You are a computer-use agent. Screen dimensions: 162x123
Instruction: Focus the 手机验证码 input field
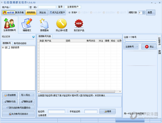point(91,111)
